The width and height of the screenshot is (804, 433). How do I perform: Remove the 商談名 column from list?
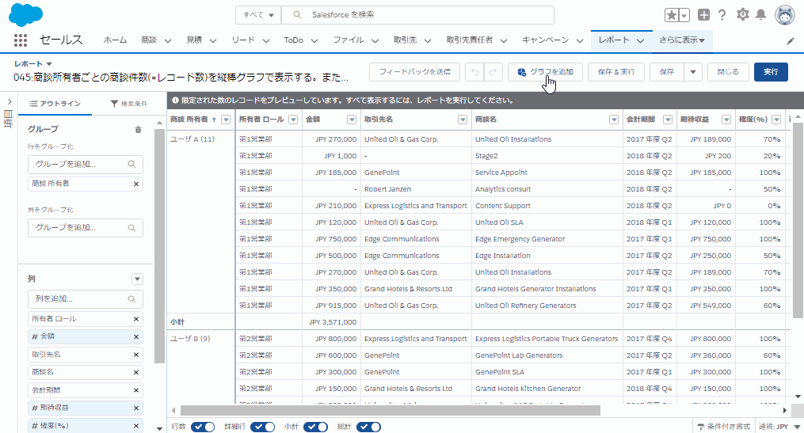click(x=136, y=373)
